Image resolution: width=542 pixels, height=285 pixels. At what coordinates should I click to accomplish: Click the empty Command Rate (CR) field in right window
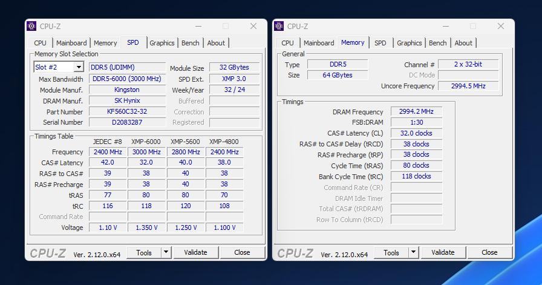click(x=417, y=188)
